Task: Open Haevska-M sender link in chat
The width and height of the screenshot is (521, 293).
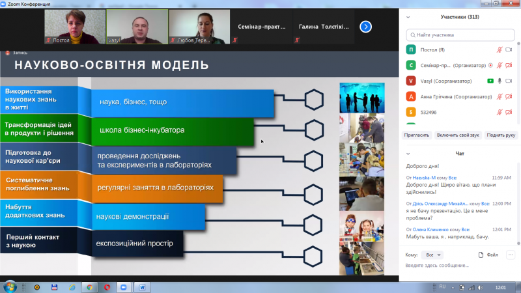Action: click(x=424, y=178)
